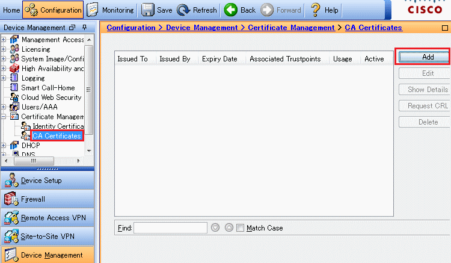Image resolution: width=451 pixels, height=263 pixels.
Task: Click the Certificate Management tree icon
Action: coord(14,117)
